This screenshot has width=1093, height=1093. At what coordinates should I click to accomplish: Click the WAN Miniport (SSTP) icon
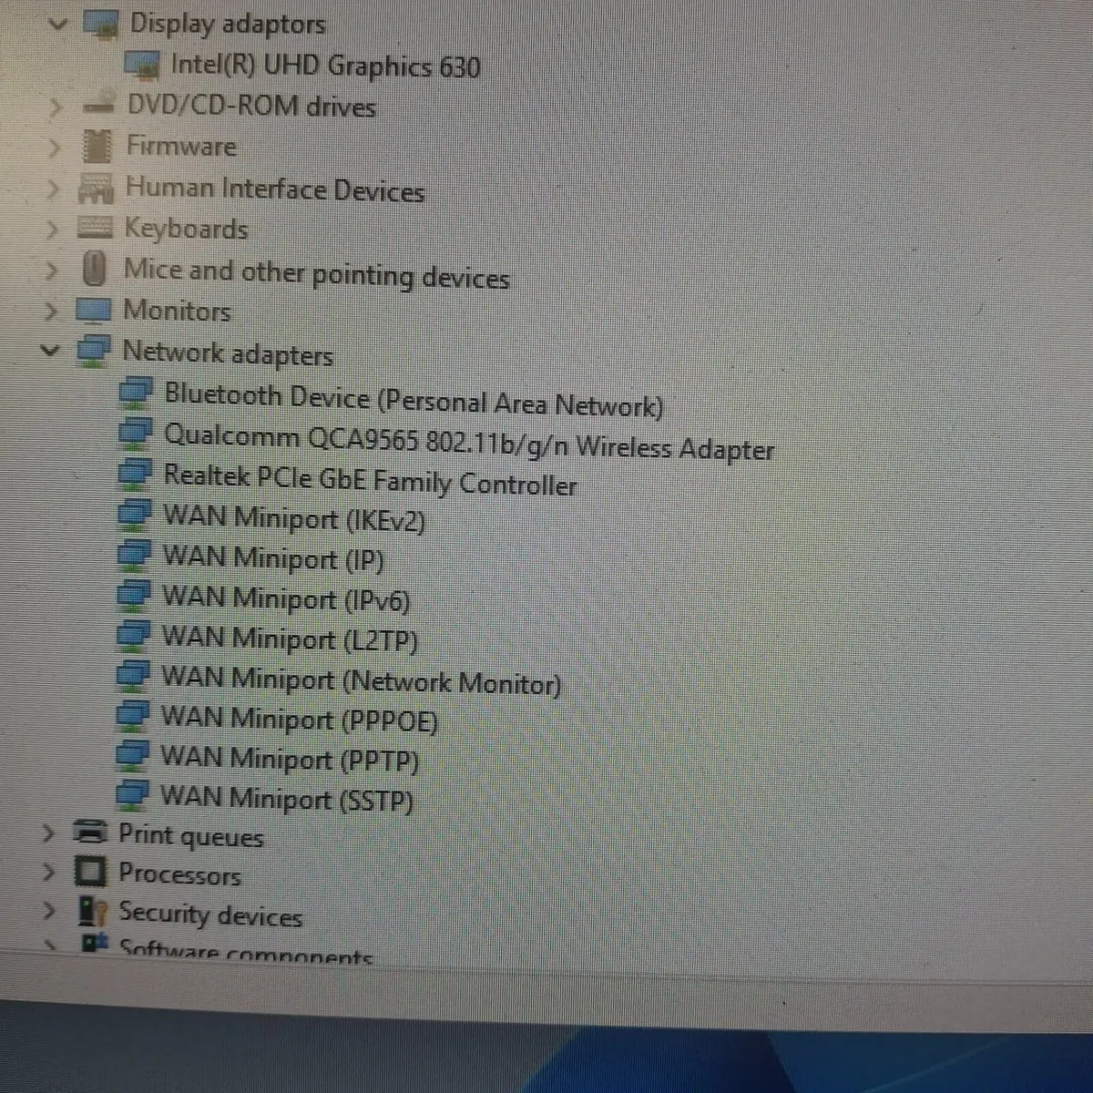[132, 794]
